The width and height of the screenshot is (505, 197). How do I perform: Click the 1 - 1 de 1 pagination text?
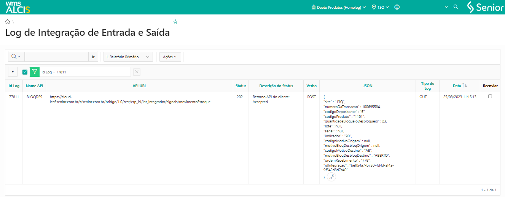(x=489, y=190)
